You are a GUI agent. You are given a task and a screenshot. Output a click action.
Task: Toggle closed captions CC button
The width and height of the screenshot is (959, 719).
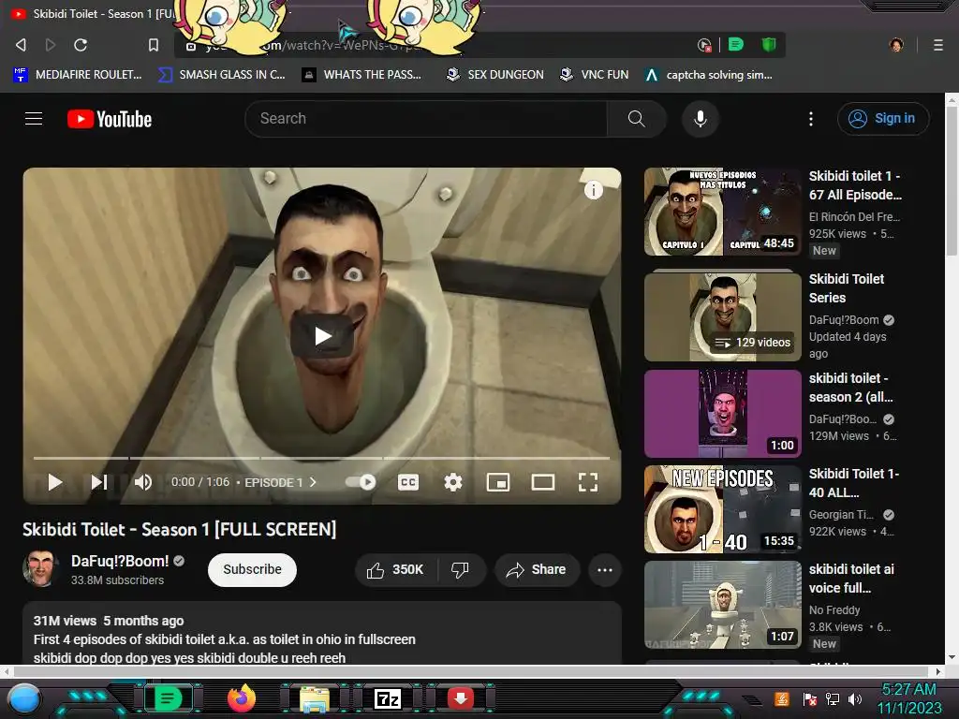click(x=408, y=482)
